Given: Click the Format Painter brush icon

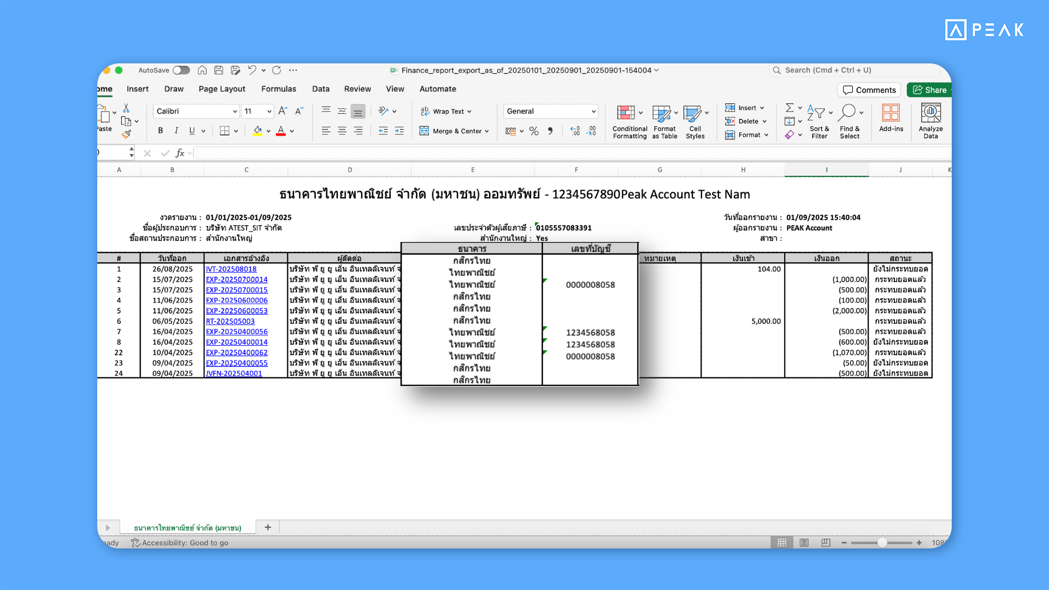Looking at the screenshot, I should (x=126, y=134).
